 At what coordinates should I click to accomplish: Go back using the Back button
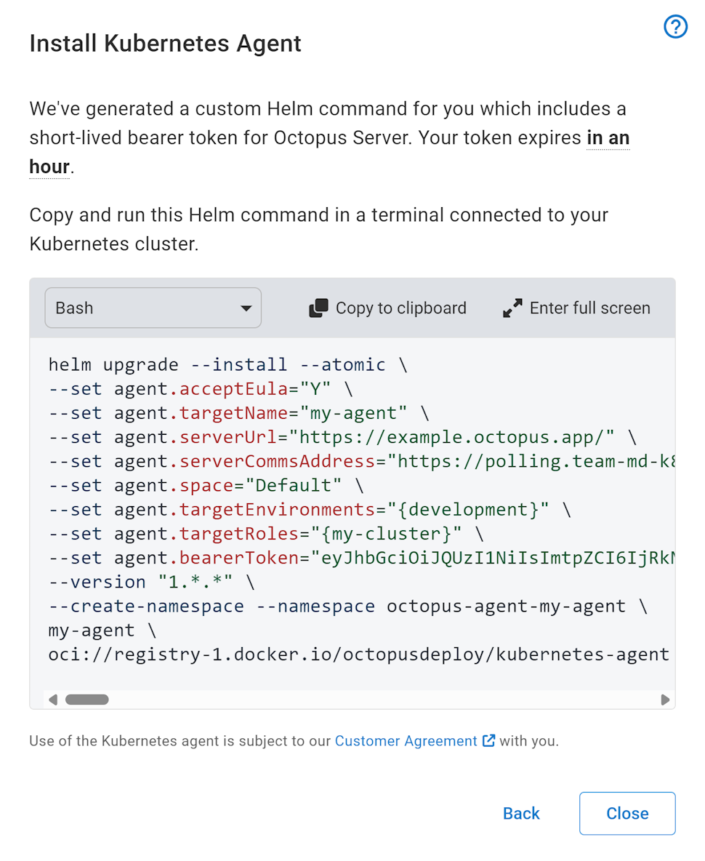click(520, 813)
